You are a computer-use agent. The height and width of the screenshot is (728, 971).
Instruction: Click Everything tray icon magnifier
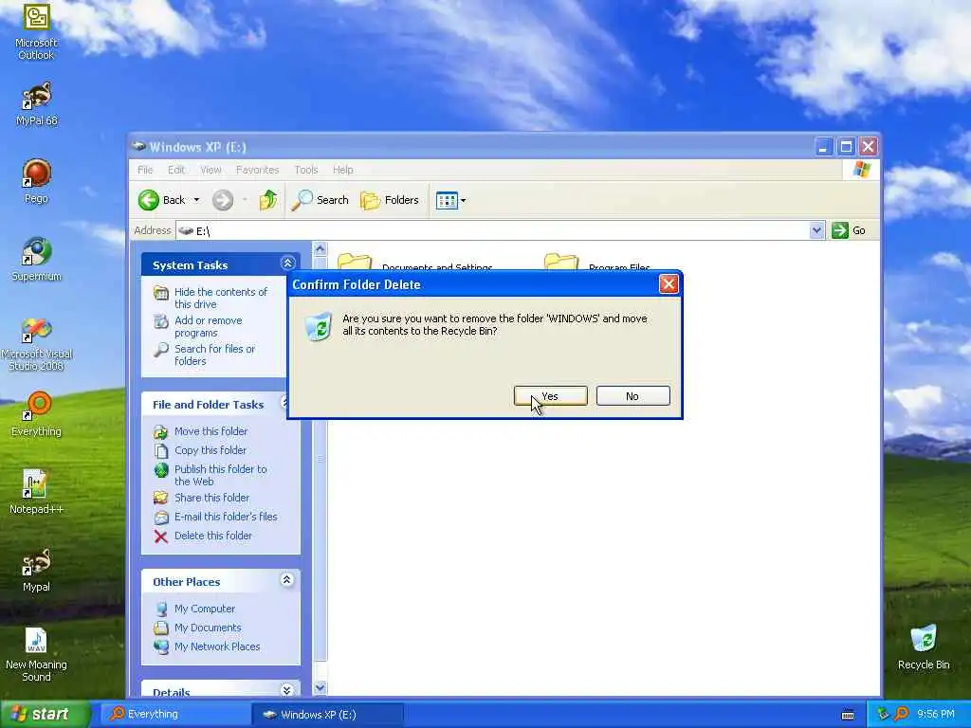tap(902, 714)
